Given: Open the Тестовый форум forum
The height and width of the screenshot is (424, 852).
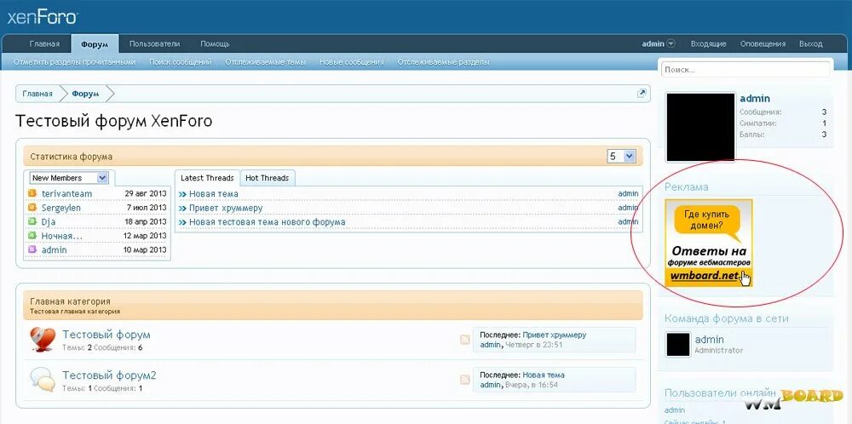Looking at the screenshot, I should coord(106,335).
